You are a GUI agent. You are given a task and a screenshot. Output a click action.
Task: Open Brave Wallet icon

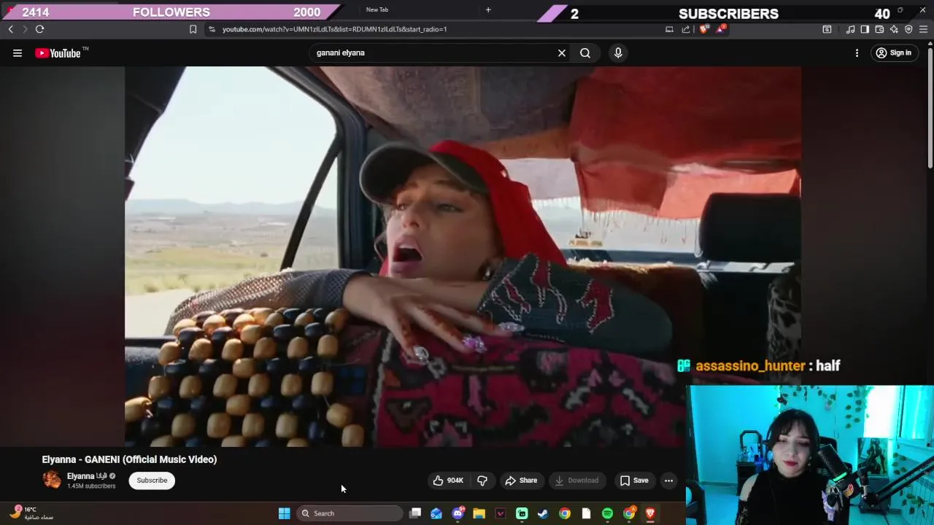tap(879, 29)
